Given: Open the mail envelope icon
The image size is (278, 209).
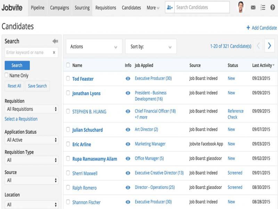Looking at the screenshot, I should (x=253, y=7).
